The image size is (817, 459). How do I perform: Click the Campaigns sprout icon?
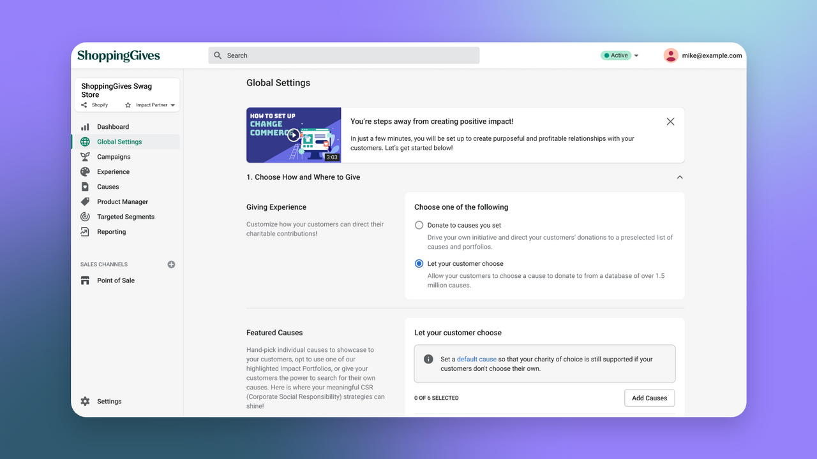(85, 157)
